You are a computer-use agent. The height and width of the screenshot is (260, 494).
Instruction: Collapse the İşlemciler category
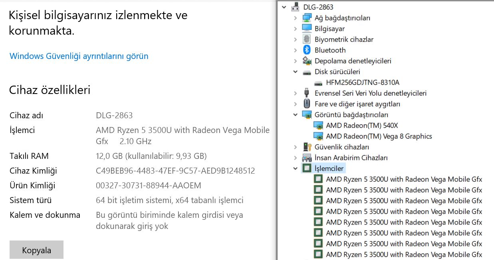point(295,168)
